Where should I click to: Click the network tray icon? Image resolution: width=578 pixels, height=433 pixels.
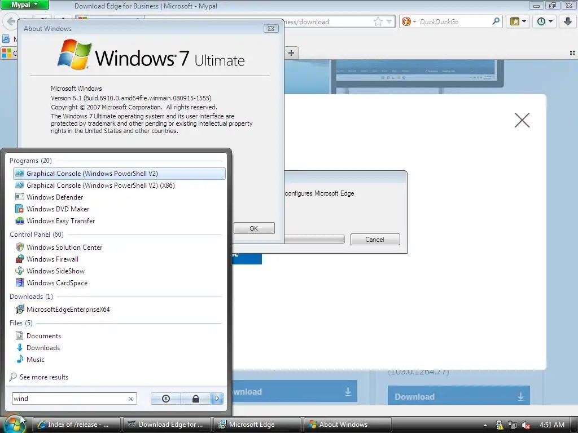(x=513, y=425)
